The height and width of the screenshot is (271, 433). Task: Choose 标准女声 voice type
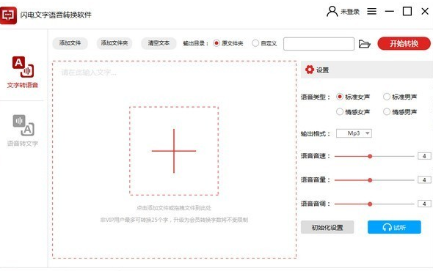353,97
